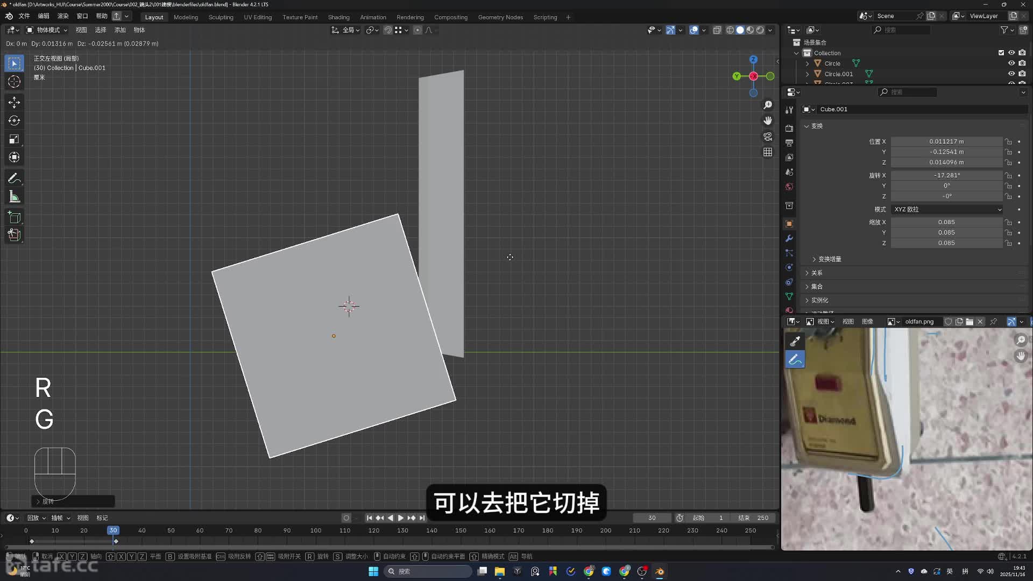The height and width of the screenshot is (581, 1033).
Task: Select the Rotate tool in toolbar
Action: (x=15, y=121)
